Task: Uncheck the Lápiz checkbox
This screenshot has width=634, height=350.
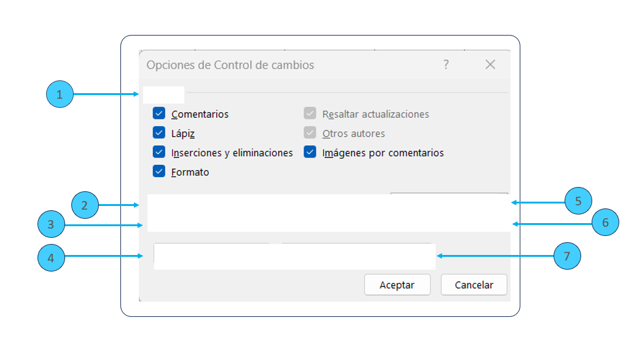Action: point(159,132)
